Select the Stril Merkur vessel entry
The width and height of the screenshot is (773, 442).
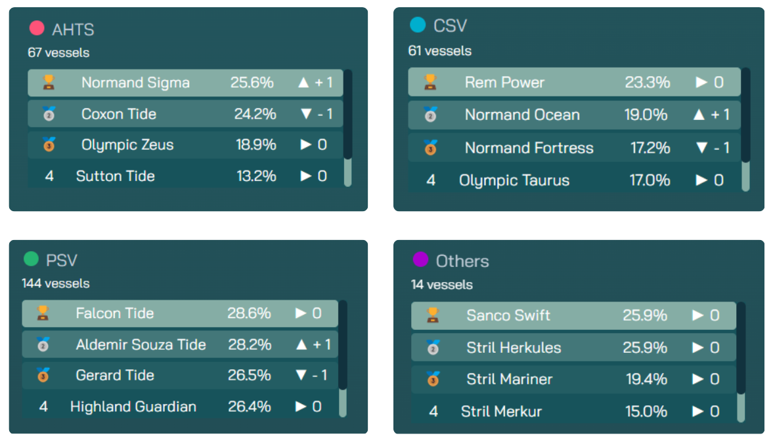501,411
